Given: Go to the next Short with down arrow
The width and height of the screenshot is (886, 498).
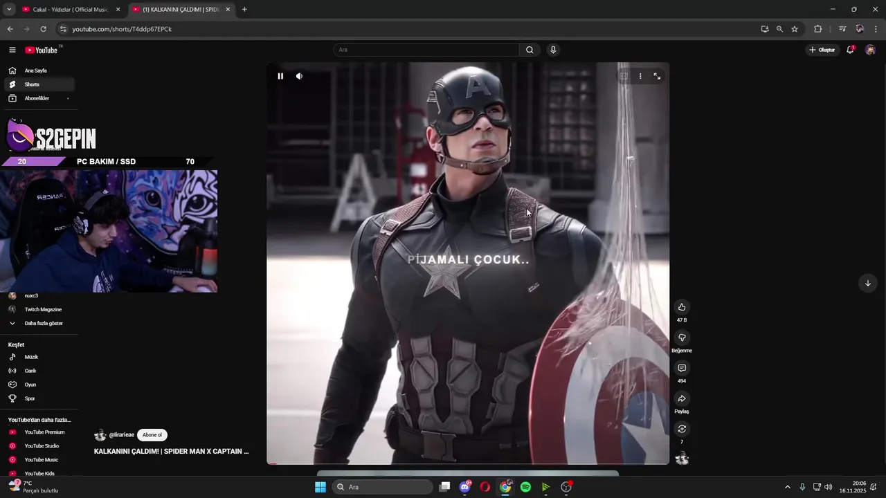Looking at the screenshot, I should tap(867, 283).
